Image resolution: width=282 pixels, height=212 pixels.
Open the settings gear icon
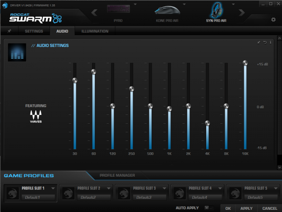[x=273, y=20]
